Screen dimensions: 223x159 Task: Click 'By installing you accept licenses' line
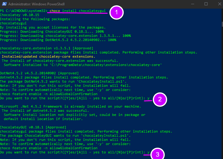click(53, 27)
